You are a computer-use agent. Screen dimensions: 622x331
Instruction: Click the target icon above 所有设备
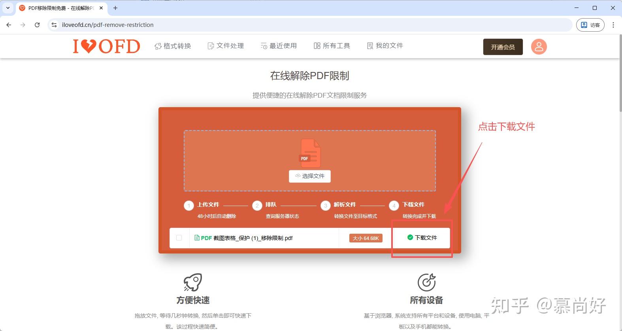[x=426, y=282]
